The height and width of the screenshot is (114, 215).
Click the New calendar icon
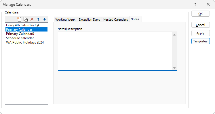pyautogui.click(x=19, y=19)
